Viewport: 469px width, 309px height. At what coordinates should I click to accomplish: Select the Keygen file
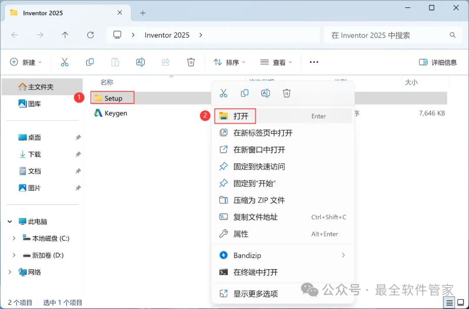pyautogui.click(x=111, y=113)
